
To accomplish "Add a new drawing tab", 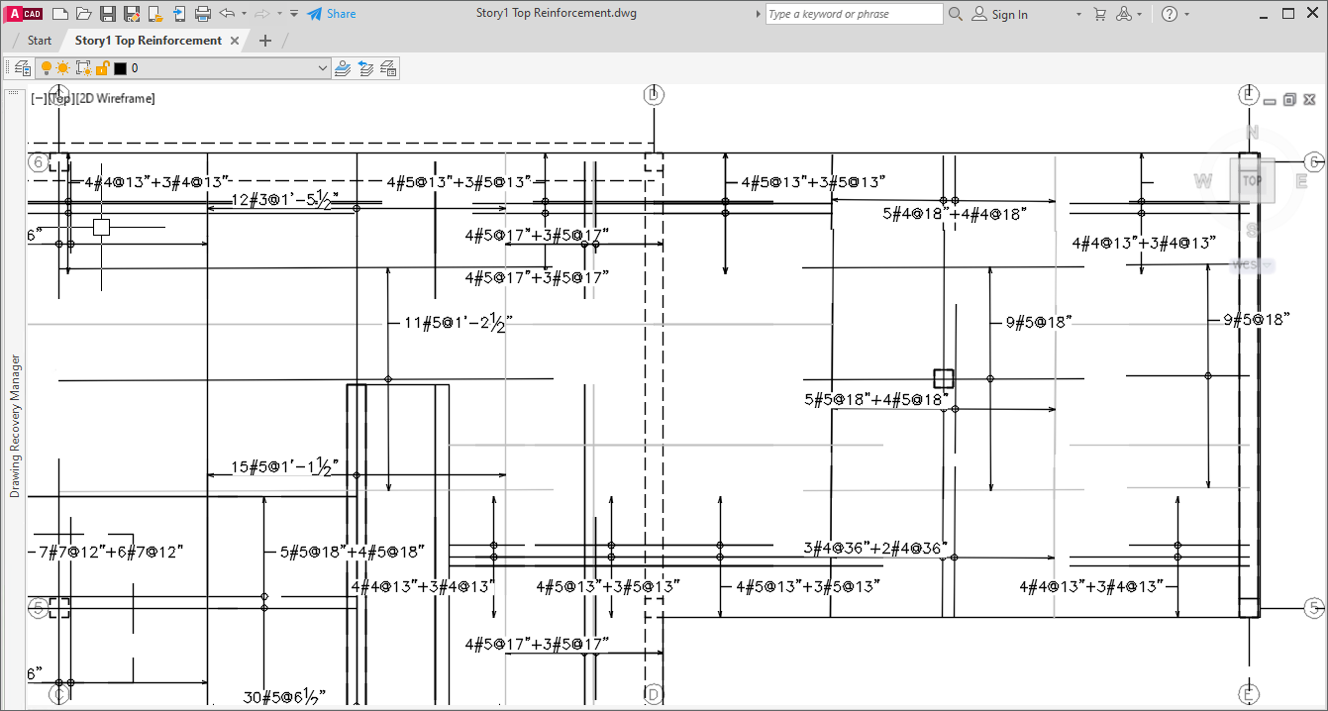I will (264, 41).
